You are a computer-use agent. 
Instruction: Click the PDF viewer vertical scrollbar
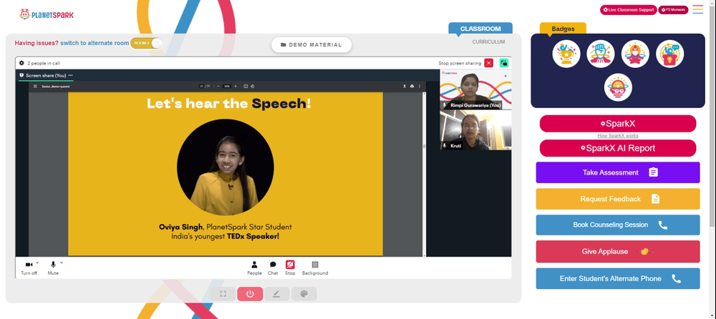click(425, 173)
